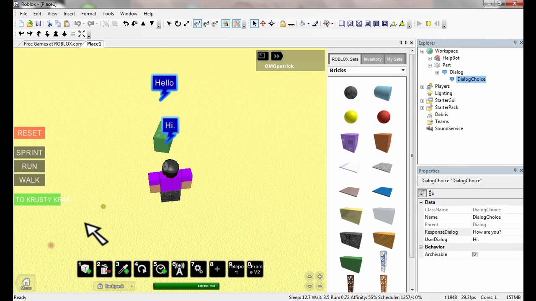
Task: Collapse the Part tree node
Action: tap(430, 66)
